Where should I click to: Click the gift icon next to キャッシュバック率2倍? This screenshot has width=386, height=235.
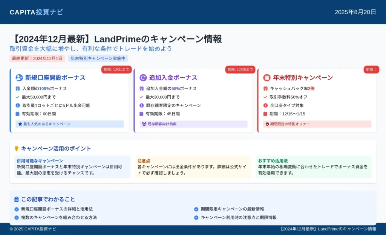pyautogui.click(x=265, y=89)
